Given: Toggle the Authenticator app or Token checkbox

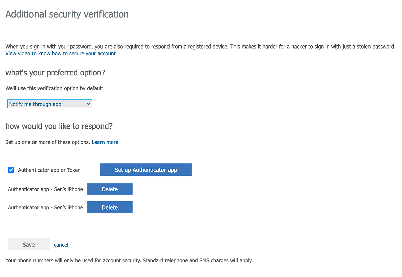Looking at the screenshot, I should 11,170.
